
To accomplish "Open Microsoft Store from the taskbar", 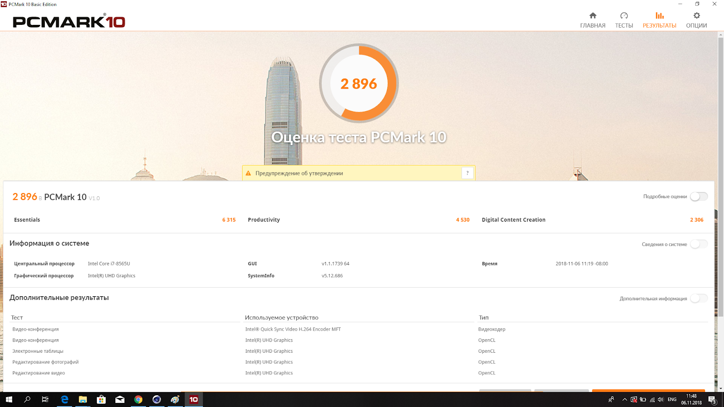I will pyautogui.click(x=101, y=399).
